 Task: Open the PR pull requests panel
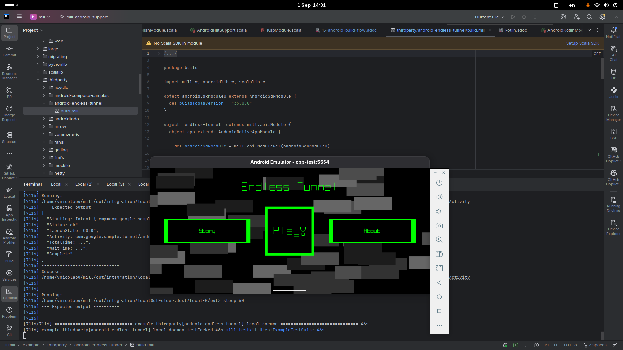tap(9, 92)
